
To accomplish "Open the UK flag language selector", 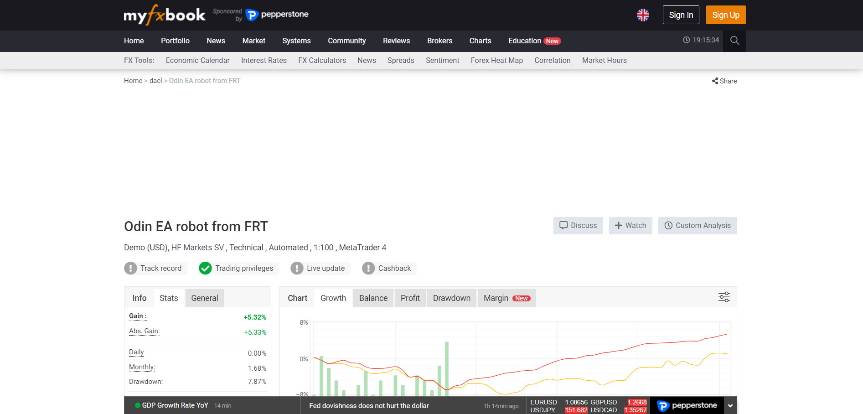I will [x=643, y=15].
